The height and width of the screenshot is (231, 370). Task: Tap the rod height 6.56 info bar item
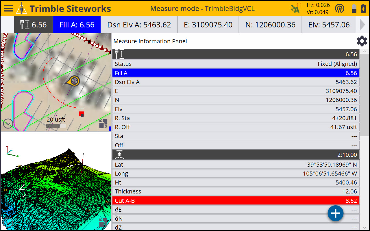34,25
